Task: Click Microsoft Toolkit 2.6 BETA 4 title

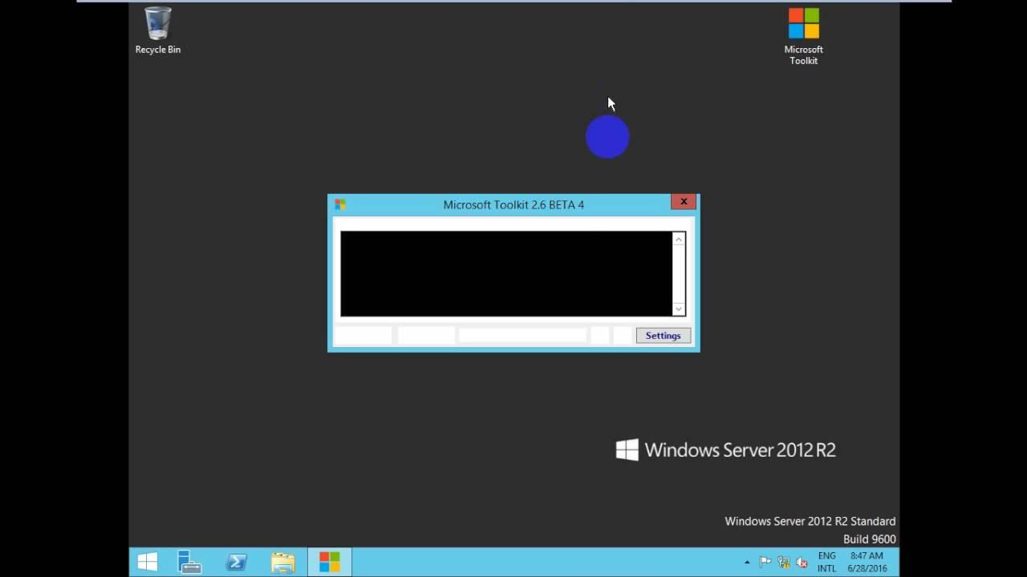Action: (513, 204)
